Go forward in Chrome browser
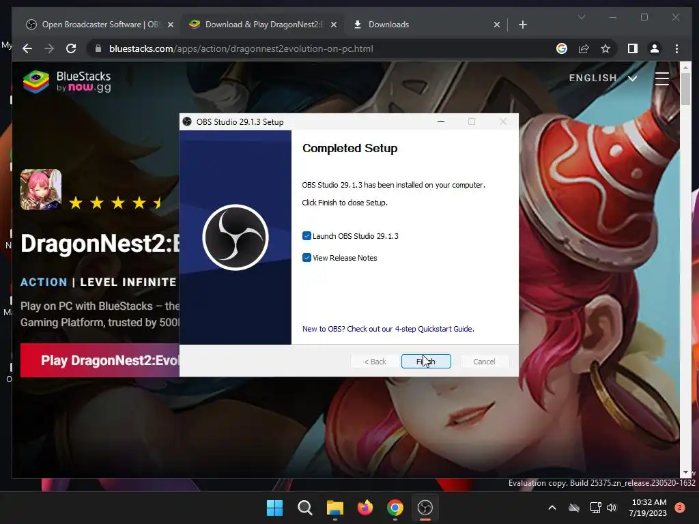The height and width of the screenshot is (524, 699). pos(49,48)
